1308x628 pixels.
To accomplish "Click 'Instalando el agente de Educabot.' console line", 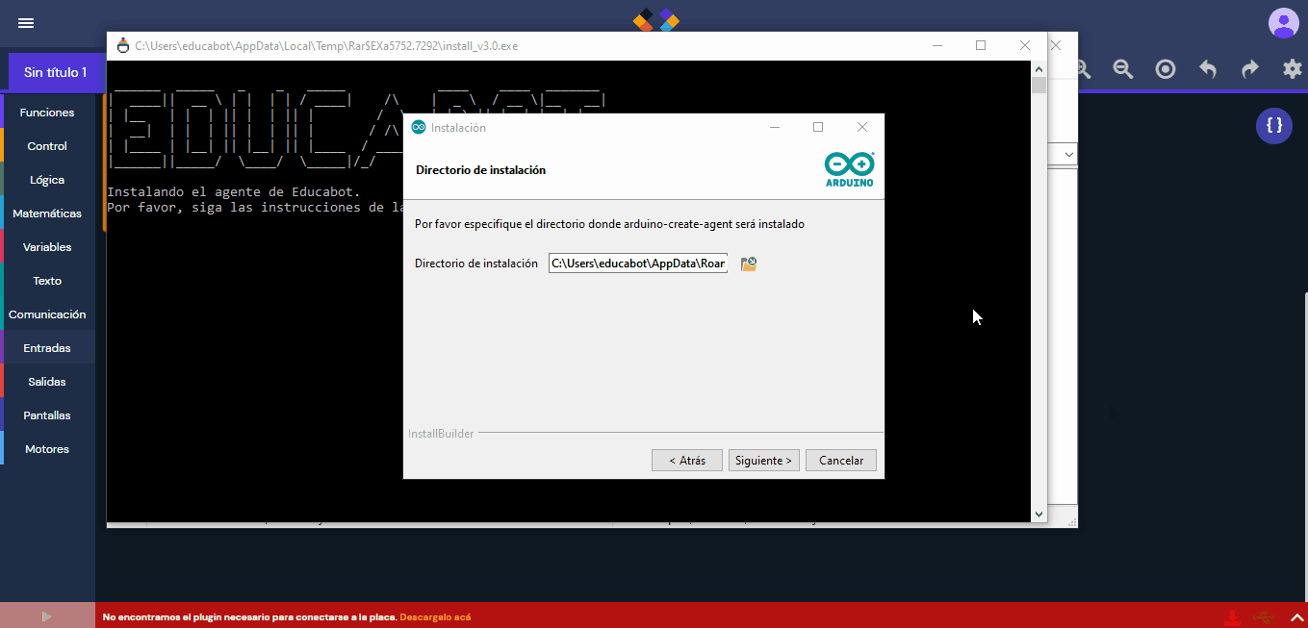I will 233,192.
